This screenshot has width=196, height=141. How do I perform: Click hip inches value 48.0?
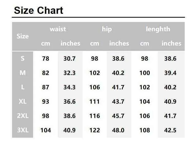click(x=118, y=130)
